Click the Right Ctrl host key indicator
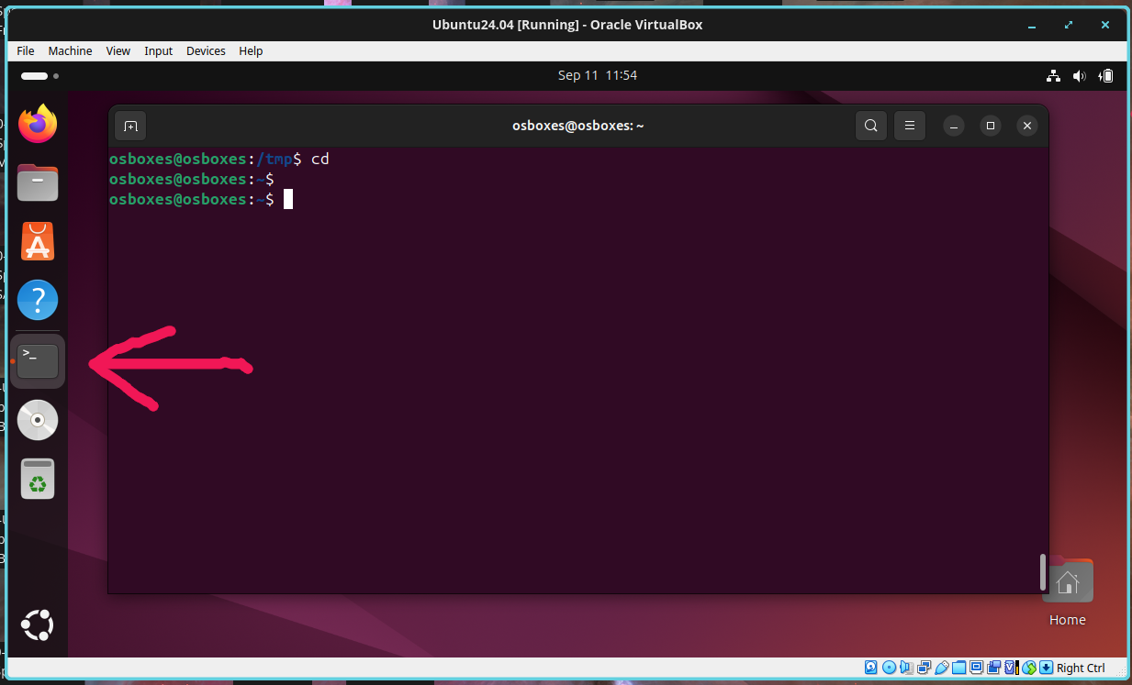Image resolution: width=1132 pixels, height=685 pixels. 1080,668
